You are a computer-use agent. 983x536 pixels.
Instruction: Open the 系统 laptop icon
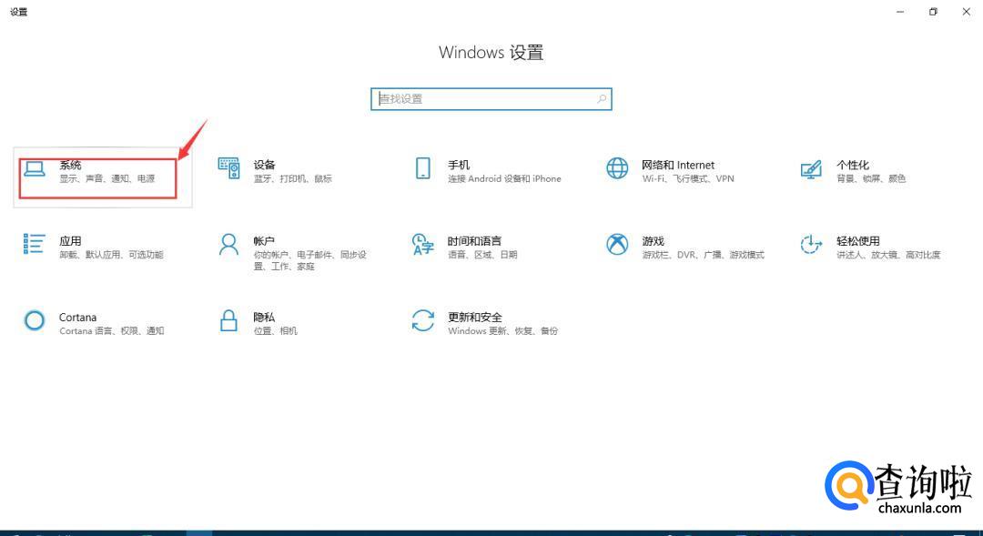coord(35,169)
